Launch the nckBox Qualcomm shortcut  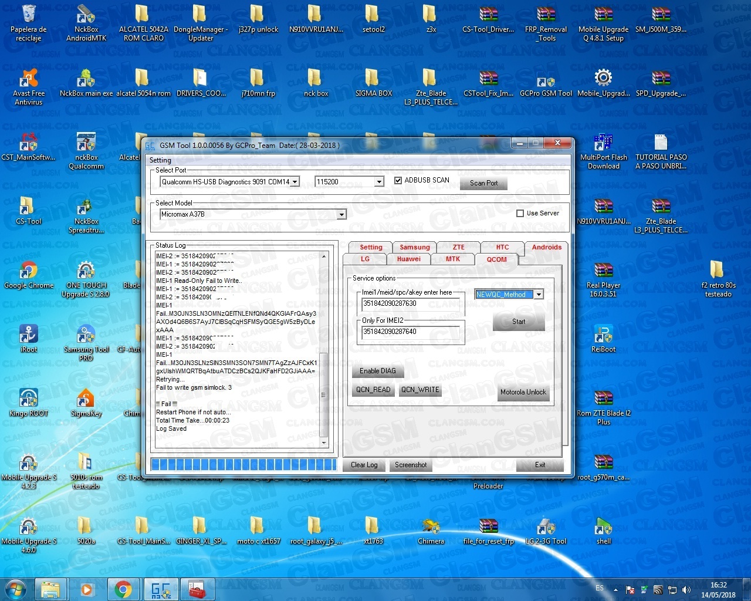click(86, 151)
